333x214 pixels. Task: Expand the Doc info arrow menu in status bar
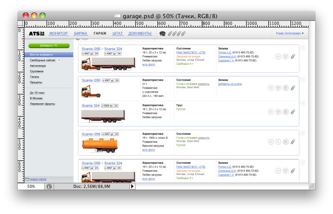[132, 187]
